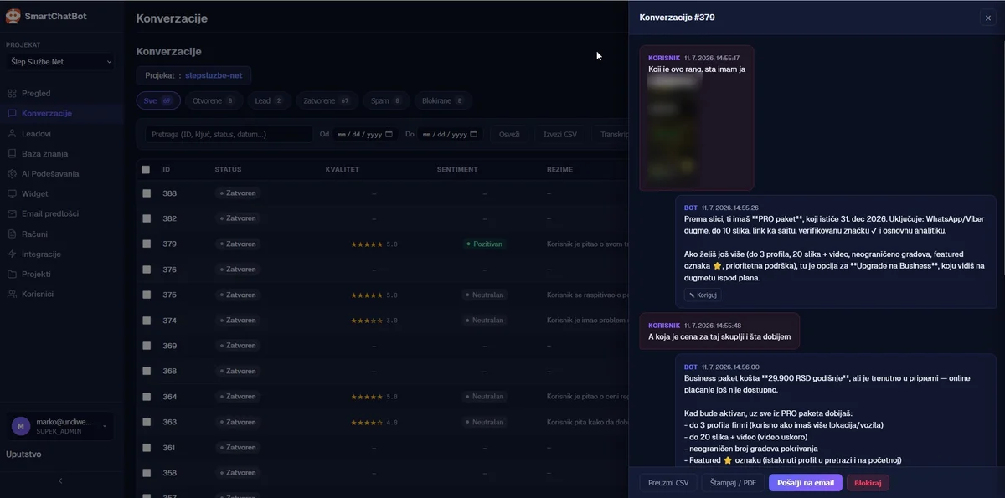Image resolution: width=1005 pixels, height=498 pixels.
Task: Click the user avatar M icon
Action: tap(20, 426)
